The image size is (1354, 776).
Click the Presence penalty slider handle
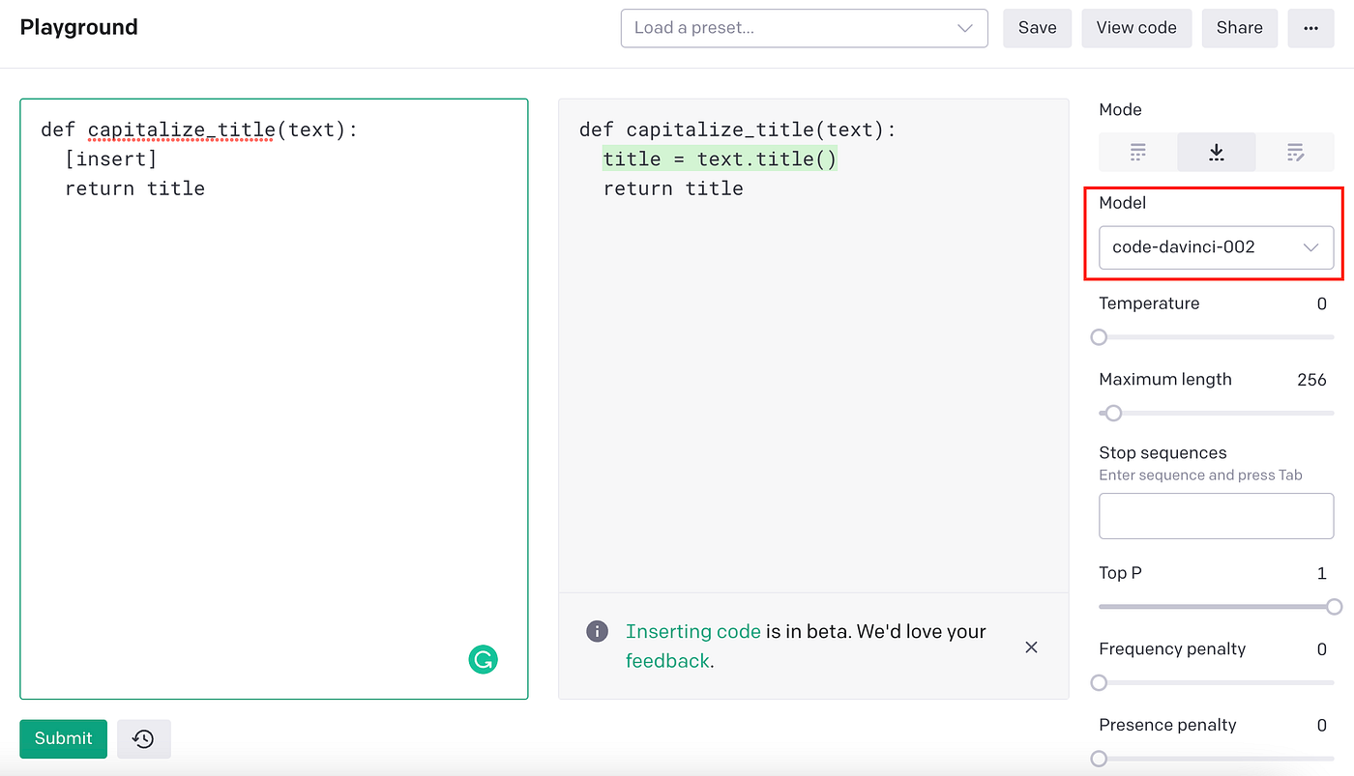pyautogui.click(x=1099, y=759)
